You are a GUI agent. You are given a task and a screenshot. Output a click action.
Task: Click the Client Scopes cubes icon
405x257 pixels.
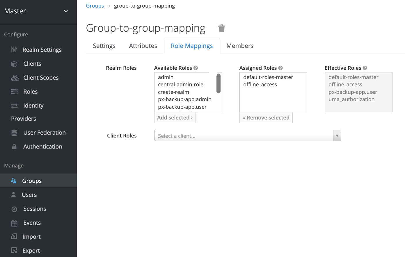pos(15,78)
